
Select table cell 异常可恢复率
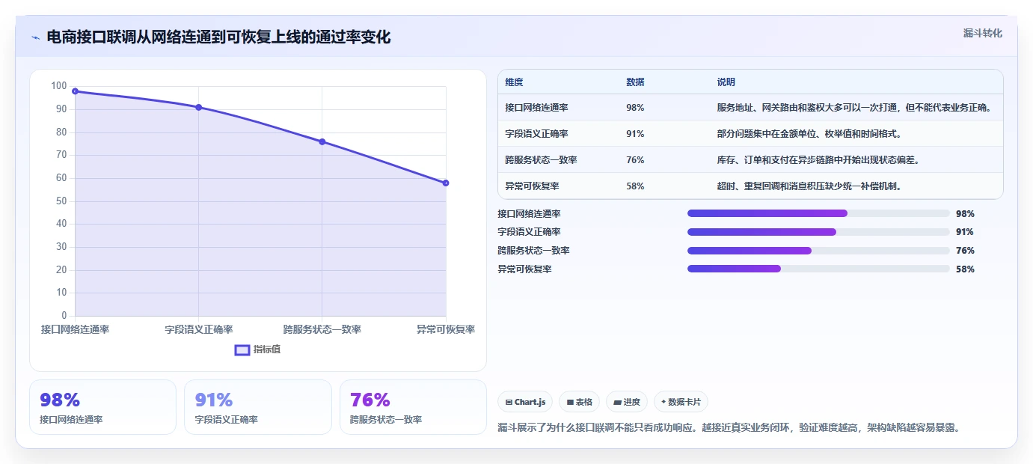pyautogui.click(x=532, y=186)
